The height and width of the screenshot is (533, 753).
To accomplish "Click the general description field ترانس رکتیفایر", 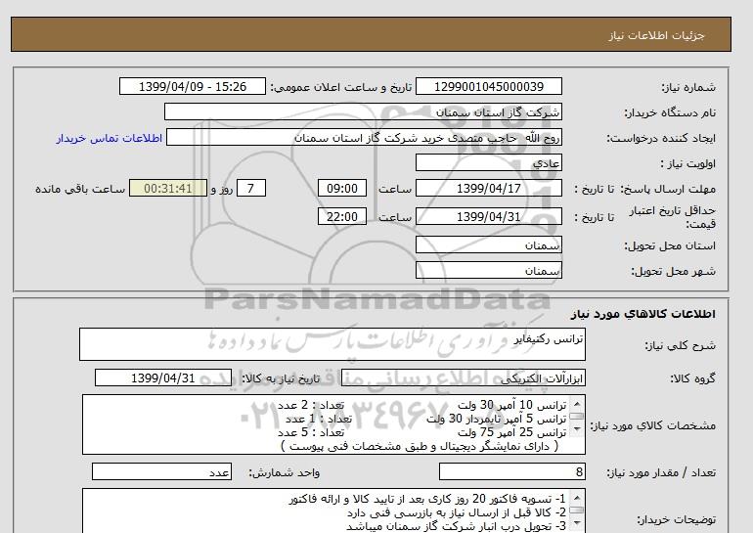I will [332, 344].
